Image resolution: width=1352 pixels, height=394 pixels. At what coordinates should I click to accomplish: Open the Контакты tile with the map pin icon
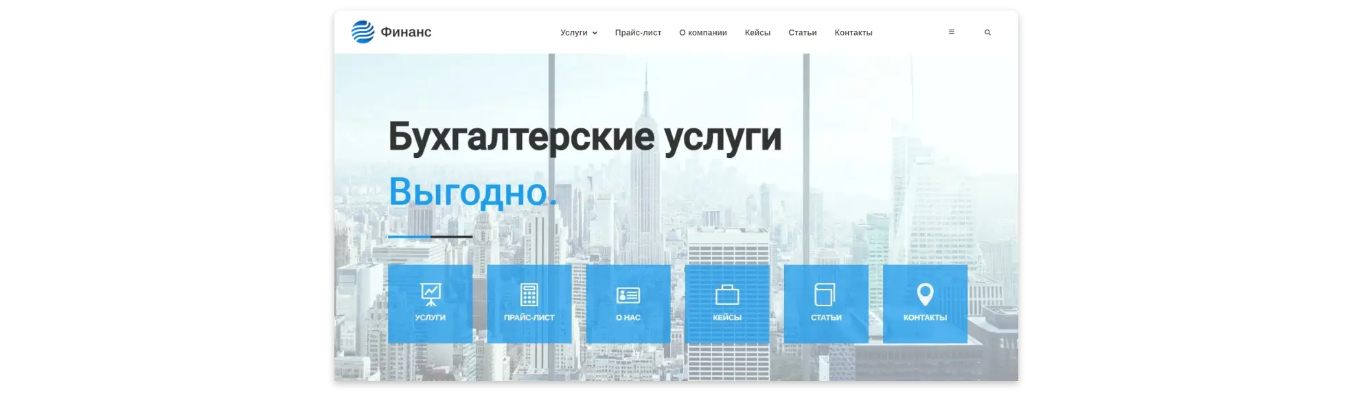[x=925, y=304]
